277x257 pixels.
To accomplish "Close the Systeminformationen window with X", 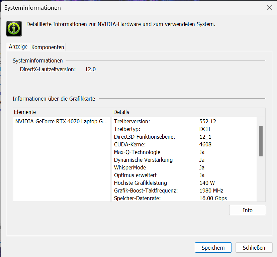I will pyautogui.click(x=269, y=8).
